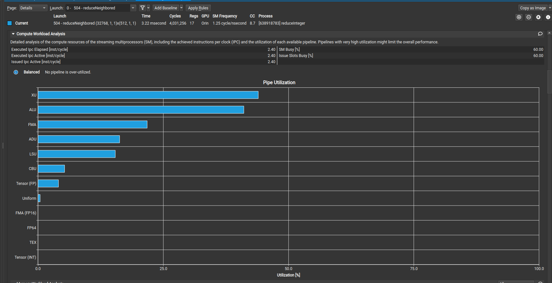The width and height of the screenshot is (552, 283).
Task: Collapse the Compute Workload Analysis section
Action: [13, 34]
